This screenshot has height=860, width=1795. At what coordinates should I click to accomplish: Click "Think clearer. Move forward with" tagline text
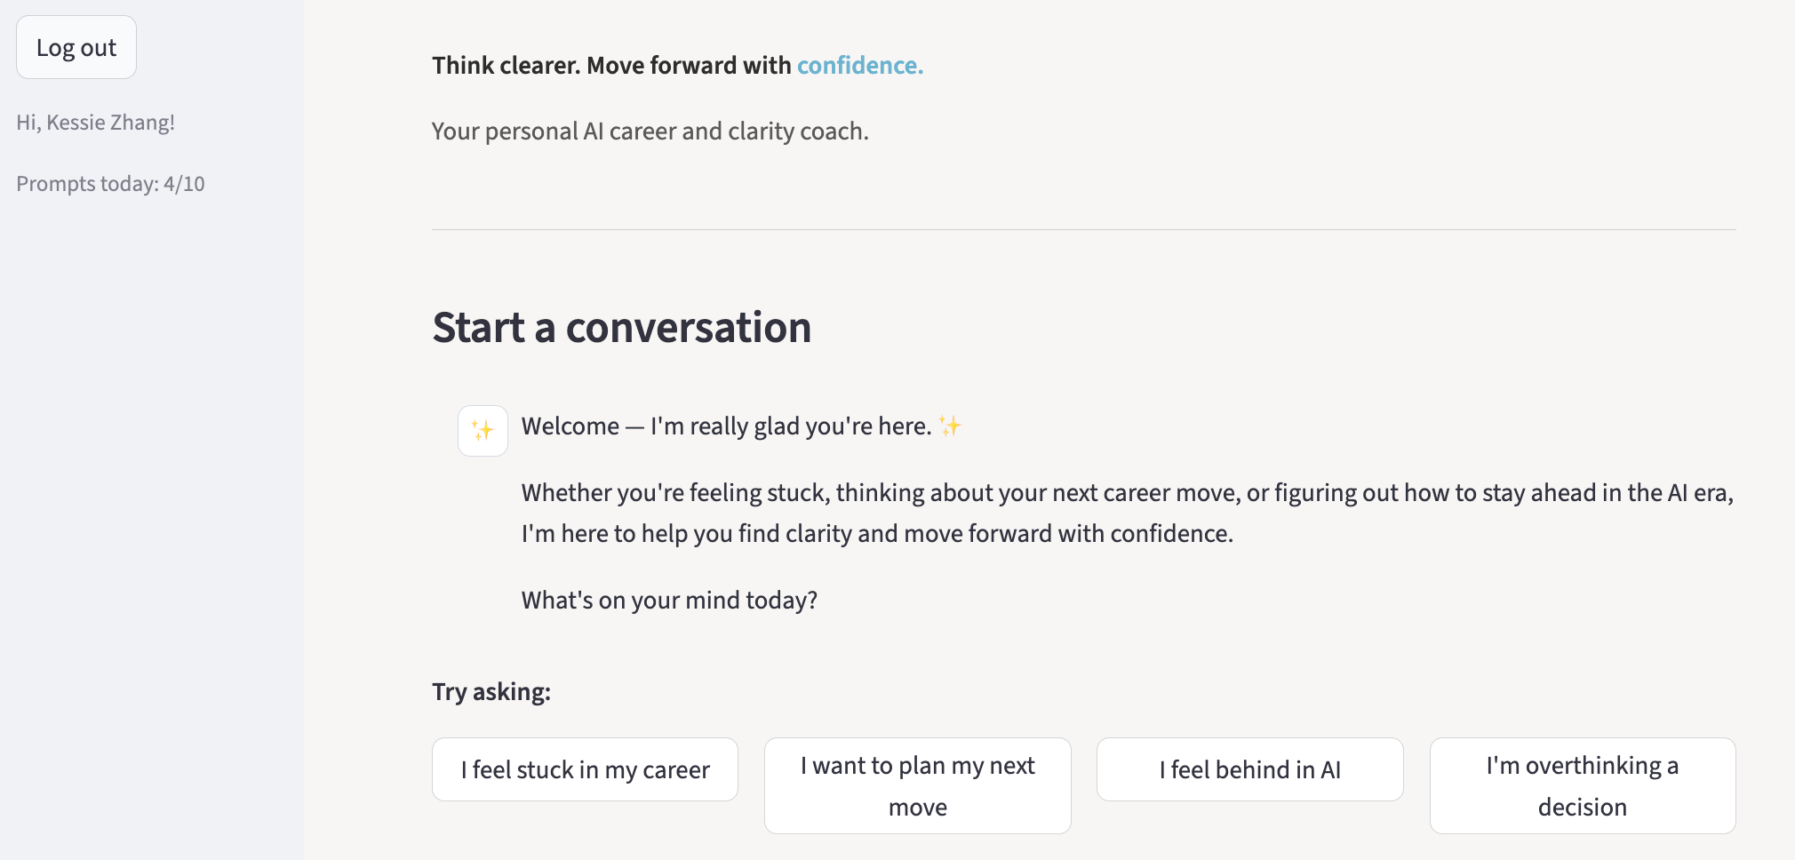point(611,66)
